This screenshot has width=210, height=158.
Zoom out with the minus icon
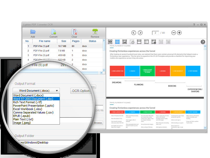coord(174,33)
